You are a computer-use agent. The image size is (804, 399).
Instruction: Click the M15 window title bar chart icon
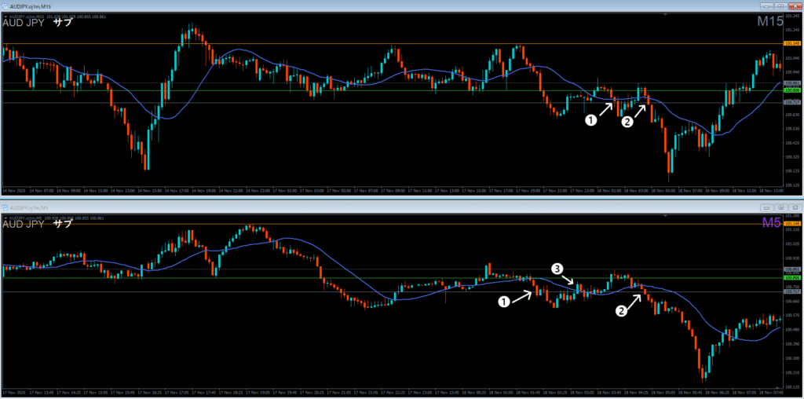click(x=5, y=6)
